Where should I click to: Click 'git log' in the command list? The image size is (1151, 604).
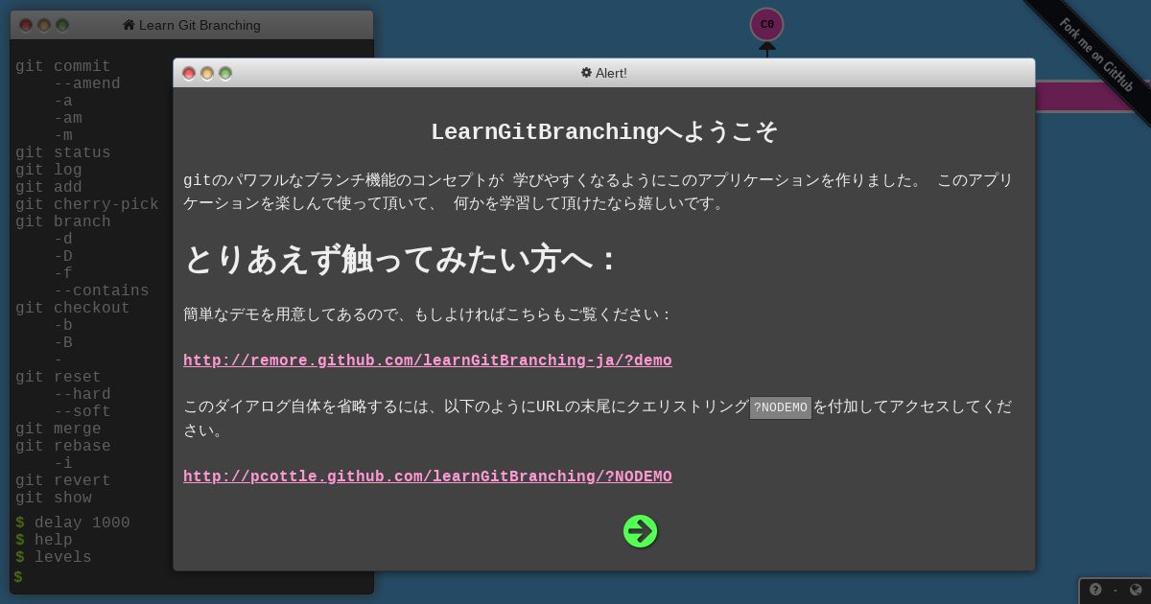[49, 170]
